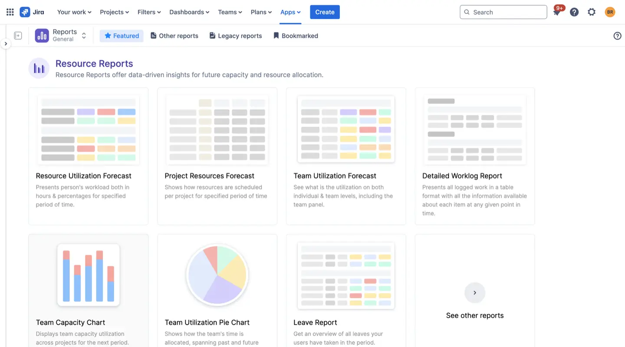Screen dimensions: 625x347
Task: Click the BR profile avatar
Action: coord(610,12)
